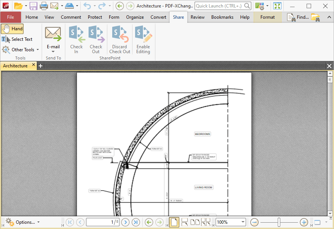Screen dimensions: 334x229
Task: Switch to two pages layout view
Action: 195,222
